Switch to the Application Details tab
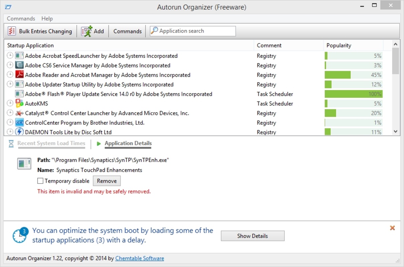Viewport: 404px width, 267px height. [128, 144]
